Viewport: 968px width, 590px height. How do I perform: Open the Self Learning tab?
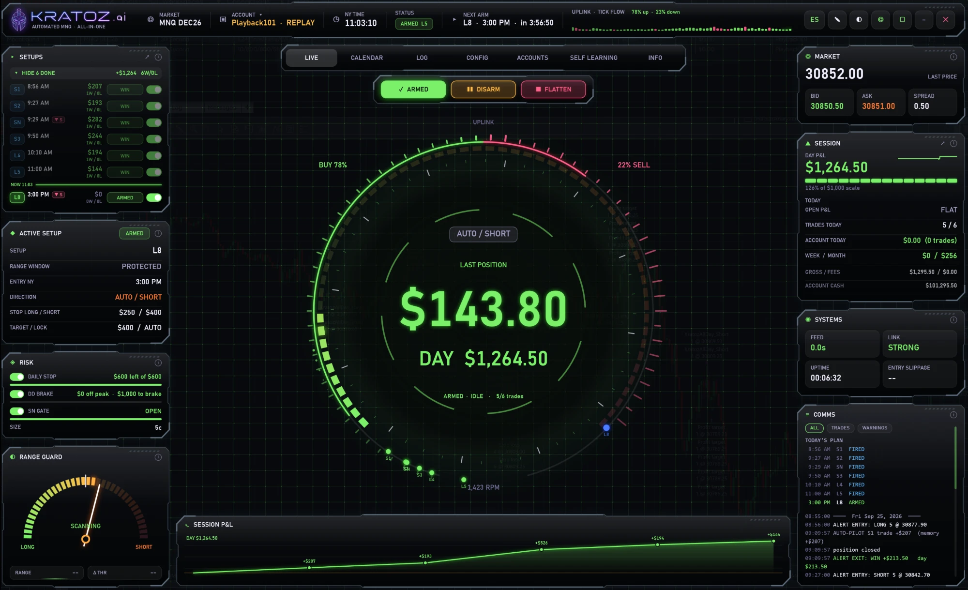pyautogui.click(x=594, y=58)
